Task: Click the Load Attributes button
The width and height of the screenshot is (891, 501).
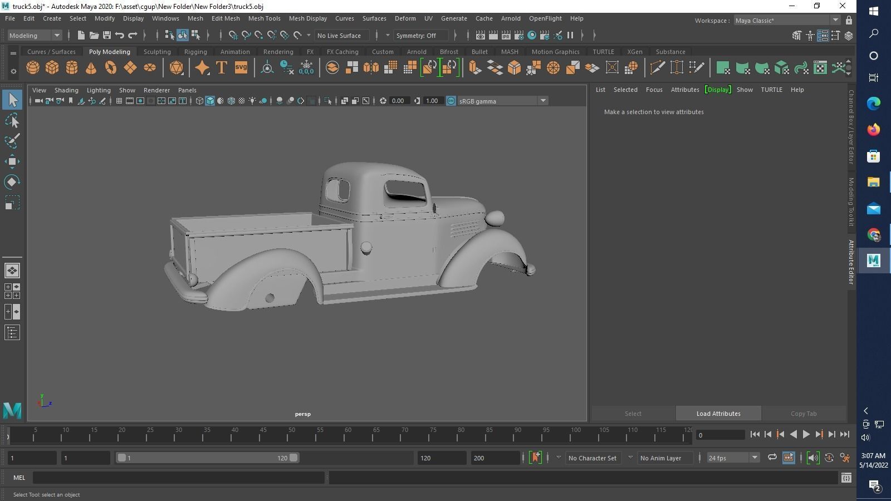Action: point(718,414)
